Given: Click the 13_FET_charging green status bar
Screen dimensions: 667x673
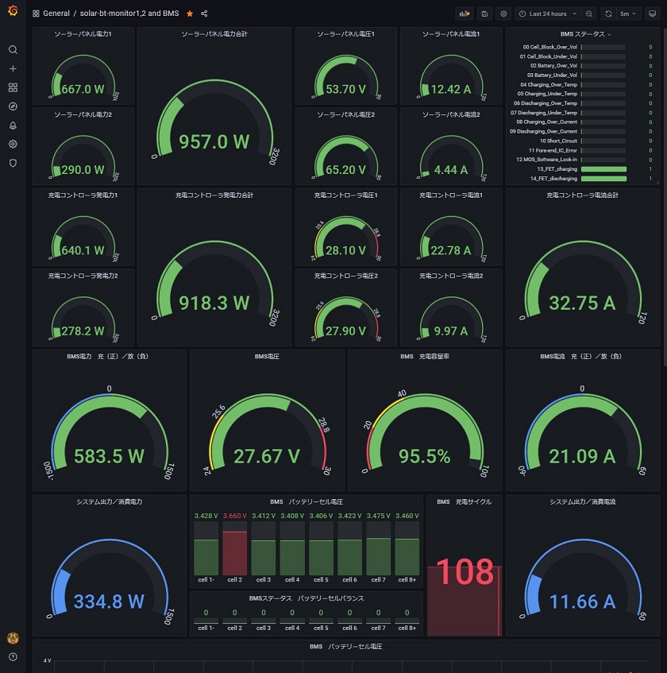Looking at the screenshot, I should (603, 169).
